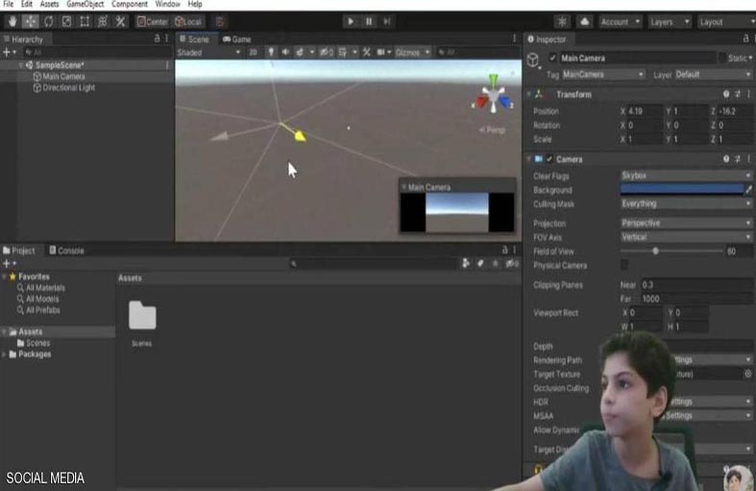The height and width of the screenshot is (491, 756).
Task: Open the Scenes folder in Assets
Action: tap(142, 321)
